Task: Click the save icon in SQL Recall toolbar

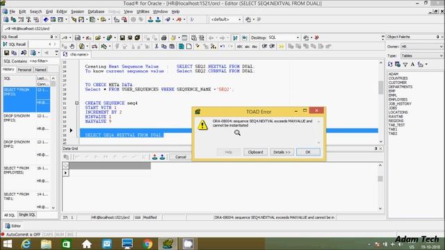Action: pos(6,53)
